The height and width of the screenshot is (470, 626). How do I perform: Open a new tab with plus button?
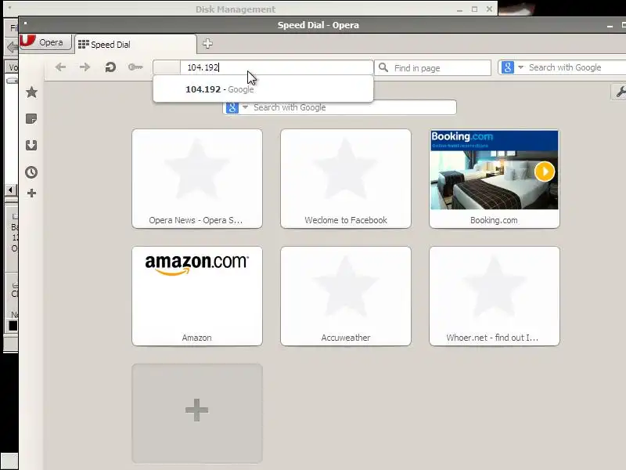pos(207,44)
